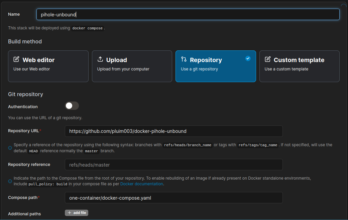Screen dimensions: 348x220
Task: Click the Repository reference input field
Action: pos(173,164)
